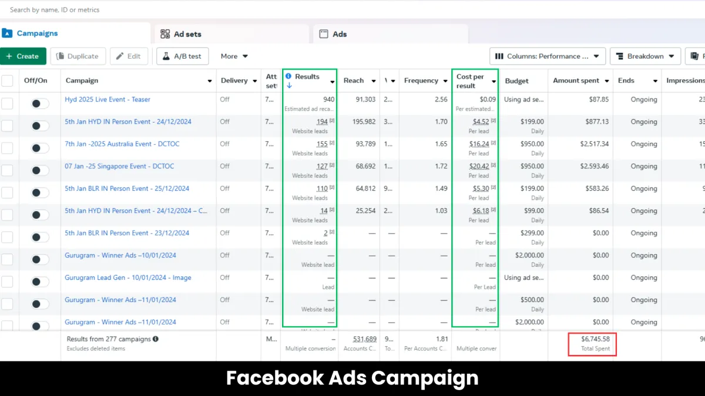Viewport: 705px width, 396px height.
Task: Click the $16.24 cost per lead value
Action: pyautogui.click(x=479, y=144)
